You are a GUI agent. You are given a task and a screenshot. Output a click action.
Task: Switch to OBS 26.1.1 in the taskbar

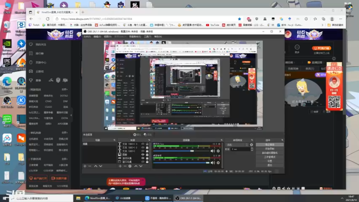click(x=188, y=198)
